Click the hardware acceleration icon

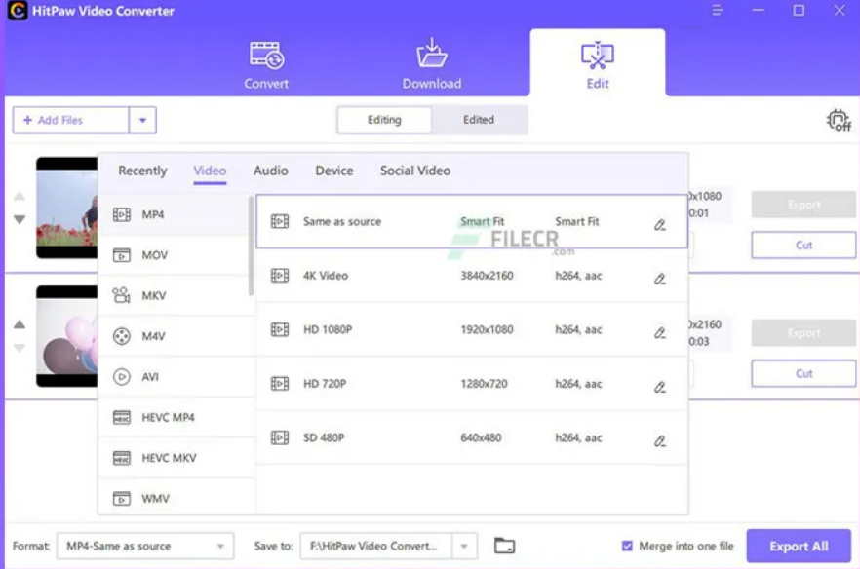(838, 121)
